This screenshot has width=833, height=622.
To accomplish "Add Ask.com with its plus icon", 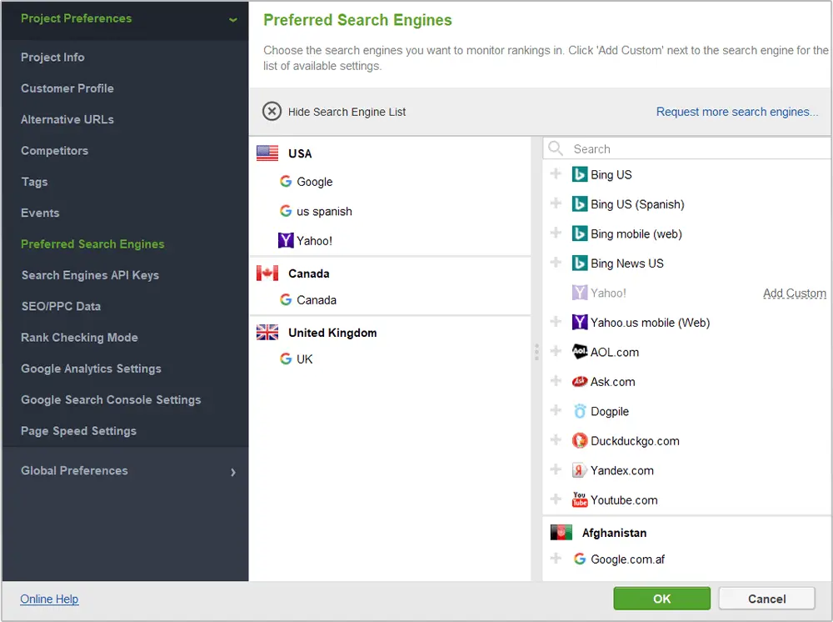I will tap(556, 381).
